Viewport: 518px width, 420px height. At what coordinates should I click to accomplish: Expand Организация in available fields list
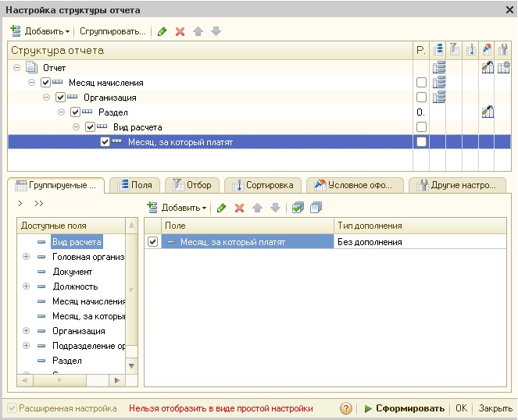[x=26, y=331]
